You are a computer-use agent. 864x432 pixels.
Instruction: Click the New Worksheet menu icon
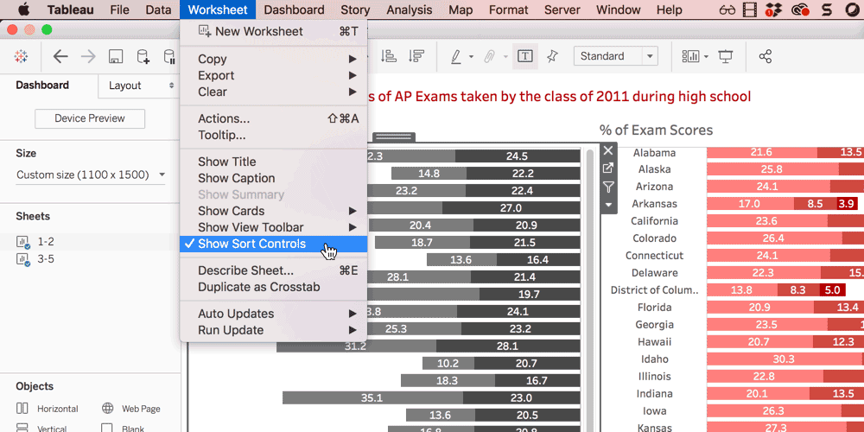pyautogui.click(x=205, y=31)
